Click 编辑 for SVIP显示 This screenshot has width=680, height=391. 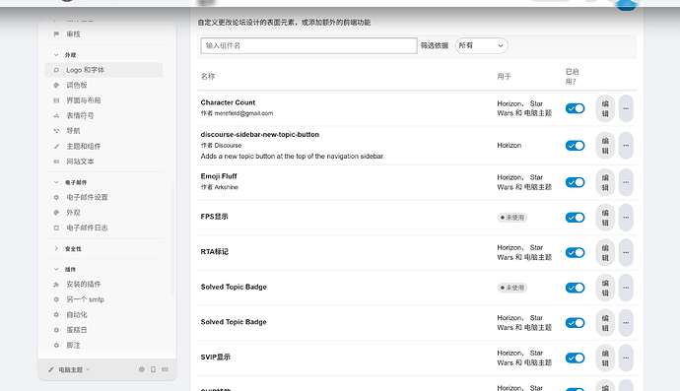click(605, 358)
